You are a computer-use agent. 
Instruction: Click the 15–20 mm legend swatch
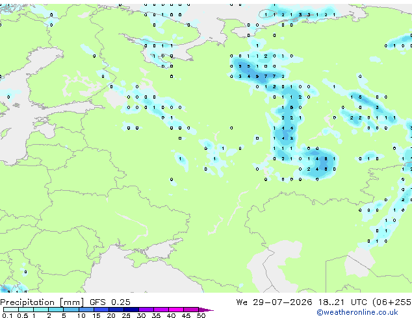pos(101,310)
